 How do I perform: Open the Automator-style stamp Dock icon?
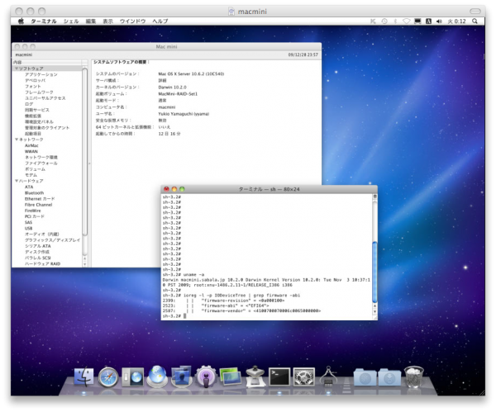[x=255, y=376]
